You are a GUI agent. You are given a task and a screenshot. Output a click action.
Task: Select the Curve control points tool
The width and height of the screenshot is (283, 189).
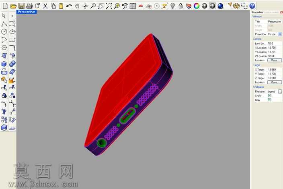12,24
